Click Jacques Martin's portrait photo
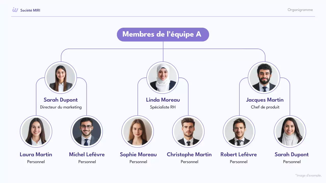Viewport: 326px width, 183px height. [x=264, y=78]
